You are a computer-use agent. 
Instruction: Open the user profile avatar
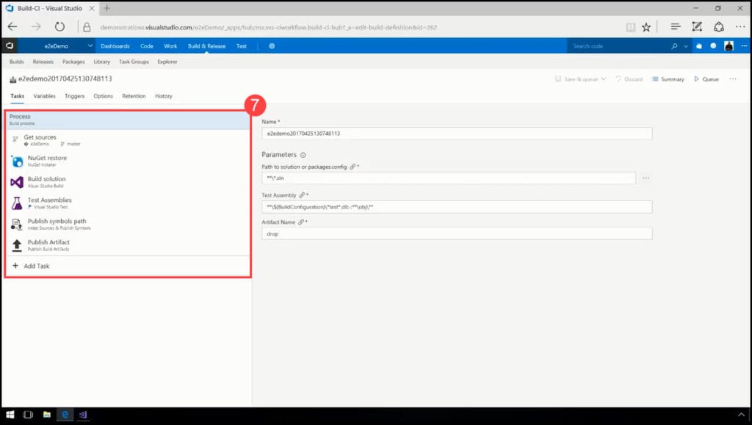tap(729, 46)
